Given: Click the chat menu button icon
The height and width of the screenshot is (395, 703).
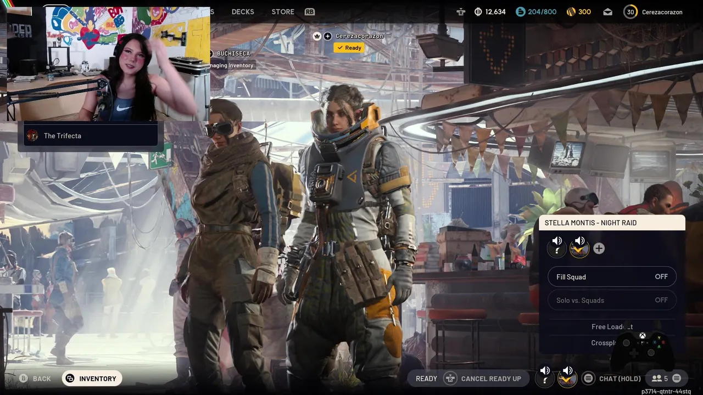Looking at the screenshot, I should [588, 379].
